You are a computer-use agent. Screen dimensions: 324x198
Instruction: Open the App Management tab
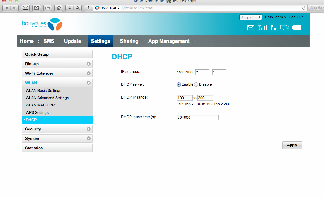(x=169, y=41)
